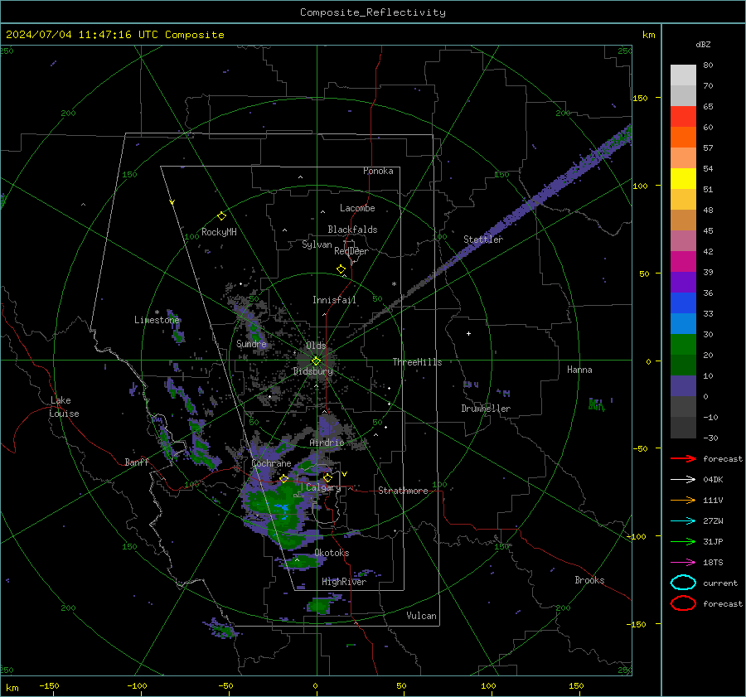This screenshot has width=746, height=697.
Task: Click the Sylvan label on map
Action: [317, 244]
